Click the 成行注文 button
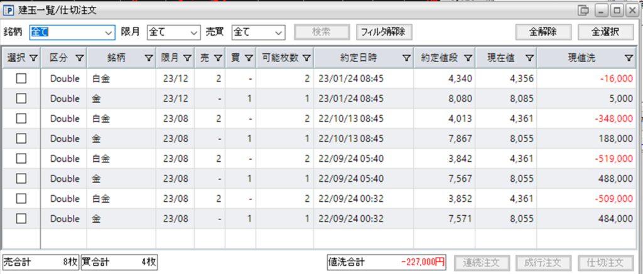The width and height of the screenshot is (643, 274). (543, 263)
